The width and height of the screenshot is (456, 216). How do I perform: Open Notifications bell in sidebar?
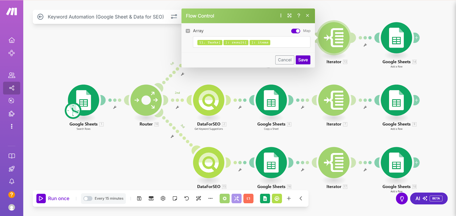[x=12, y=181]
